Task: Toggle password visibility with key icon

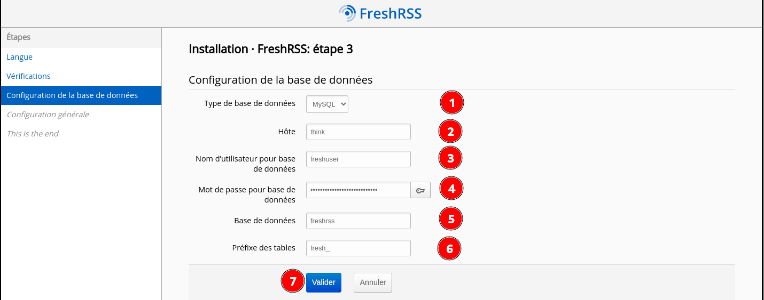Action: tap(420, 190)
